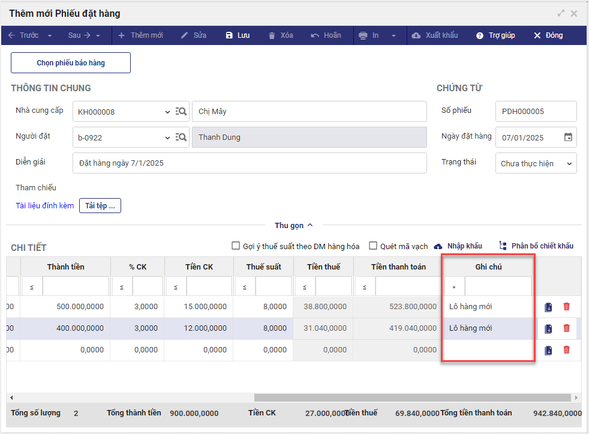
Task: Click the Nhà cung cấp search lookup icon
Action: (181, 112)
